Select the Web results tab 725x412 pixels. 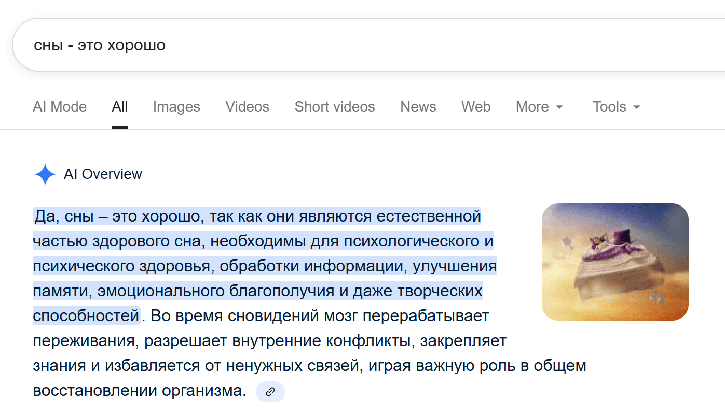[x=476, y=107]
